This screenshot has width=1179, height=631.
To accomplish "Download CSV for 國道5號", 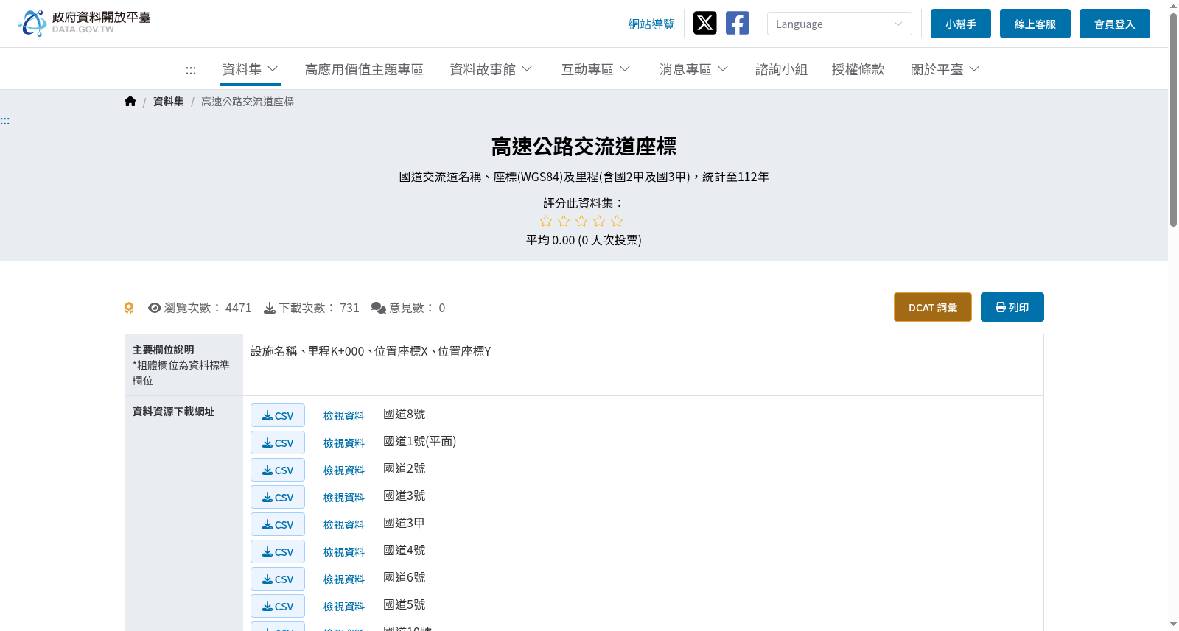I will tap(278, 606).
